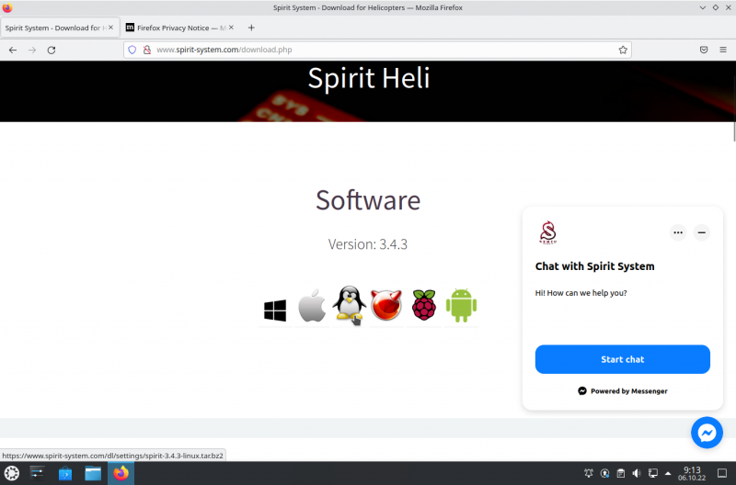Open Firefox hamburger application menu
Image resolution: width=736 pixels, height=485 pixels.
tap(723, 50)
